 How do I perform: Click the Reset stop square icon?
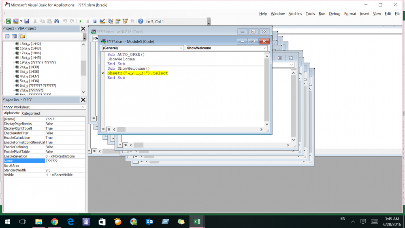tap(95, 21)
